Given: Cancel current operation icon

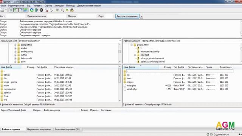Looking at the screenshot, I should [41, 10].
